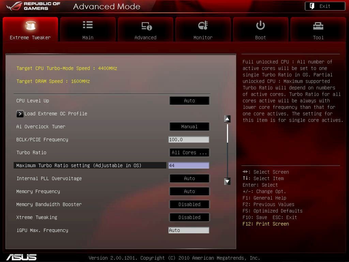Click the Boot tab power icon
Viewport: 349px width, 262px height.
pyautogui.click(x=260, y=25)
